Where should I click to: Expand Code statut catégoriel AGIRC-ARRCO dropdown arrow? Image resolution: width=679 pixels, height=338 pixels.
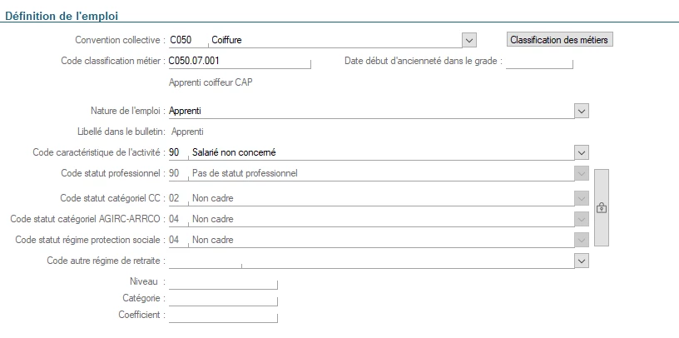[x=582, y=219]
